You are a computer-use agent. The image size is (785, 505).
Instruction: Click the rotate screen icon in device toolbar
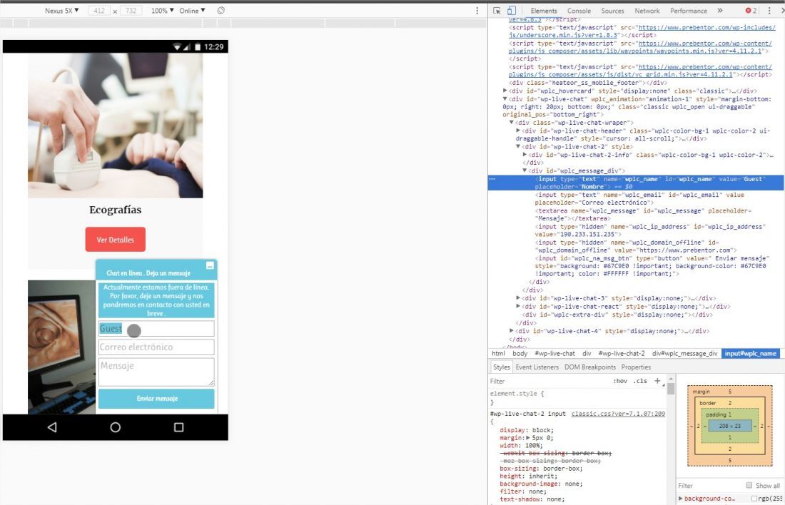coord(221,11)
